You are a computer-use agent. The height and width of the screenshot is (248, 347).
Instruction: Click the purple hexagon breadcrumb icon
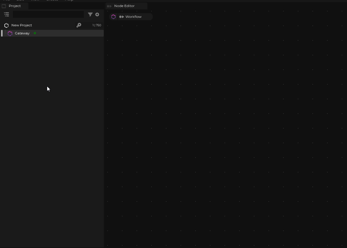113,17
